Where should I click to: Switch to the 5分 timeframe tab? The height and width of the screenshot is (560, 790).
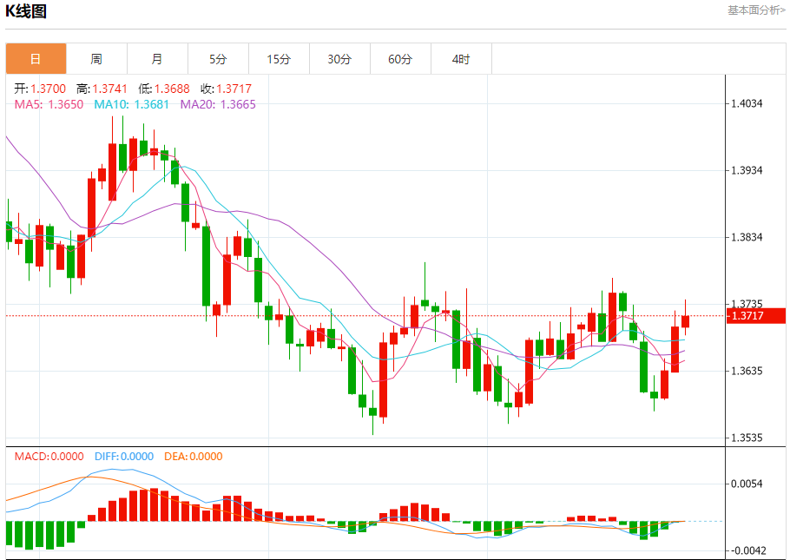(x=218, y=59)
